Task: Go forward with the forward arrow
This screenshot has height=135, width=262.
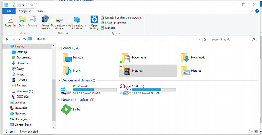Action: 14,39
